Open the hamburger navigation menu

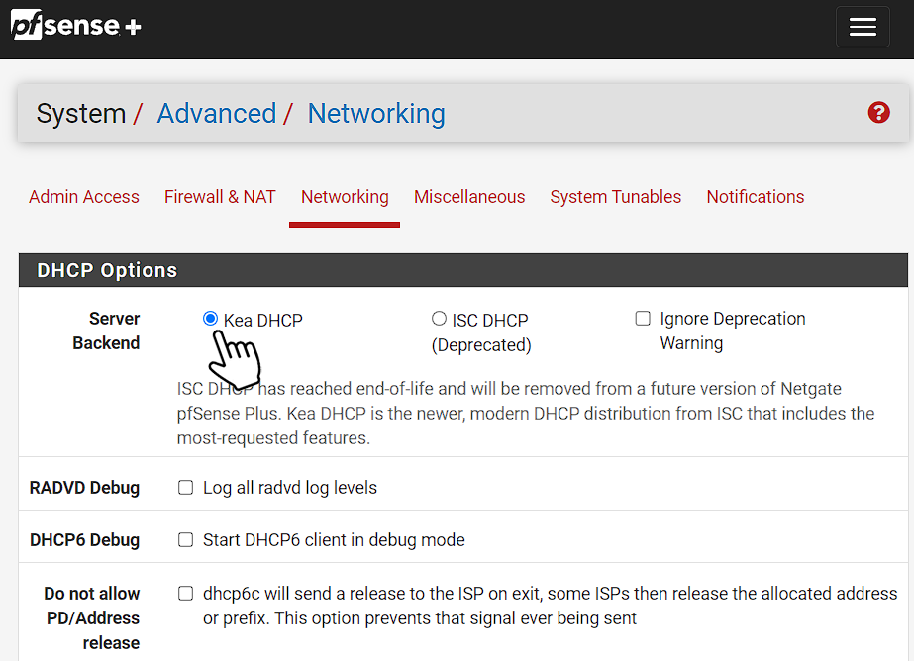pos(862,27)
